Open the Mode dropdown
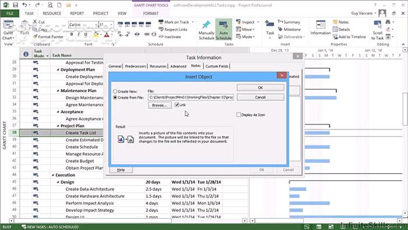408x230 pixels. point(245,37)
